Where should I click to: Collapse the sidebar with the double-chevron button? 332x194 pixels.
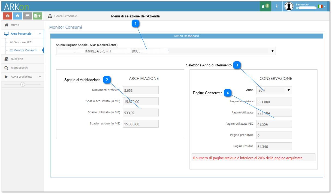[x=23, y=84]
